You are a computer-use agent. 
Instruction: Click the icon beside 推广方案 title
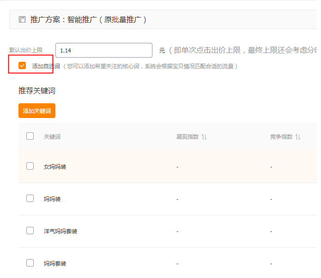(22, 19)
